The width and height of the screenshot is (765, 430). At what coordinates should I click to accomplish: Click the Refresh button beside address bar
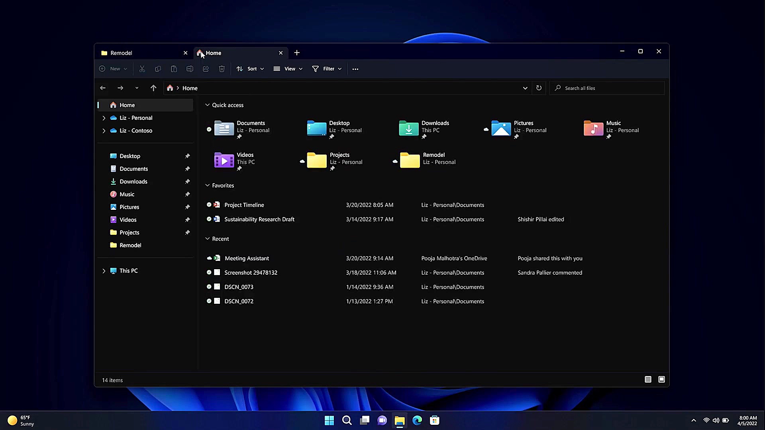pos(539,88)
